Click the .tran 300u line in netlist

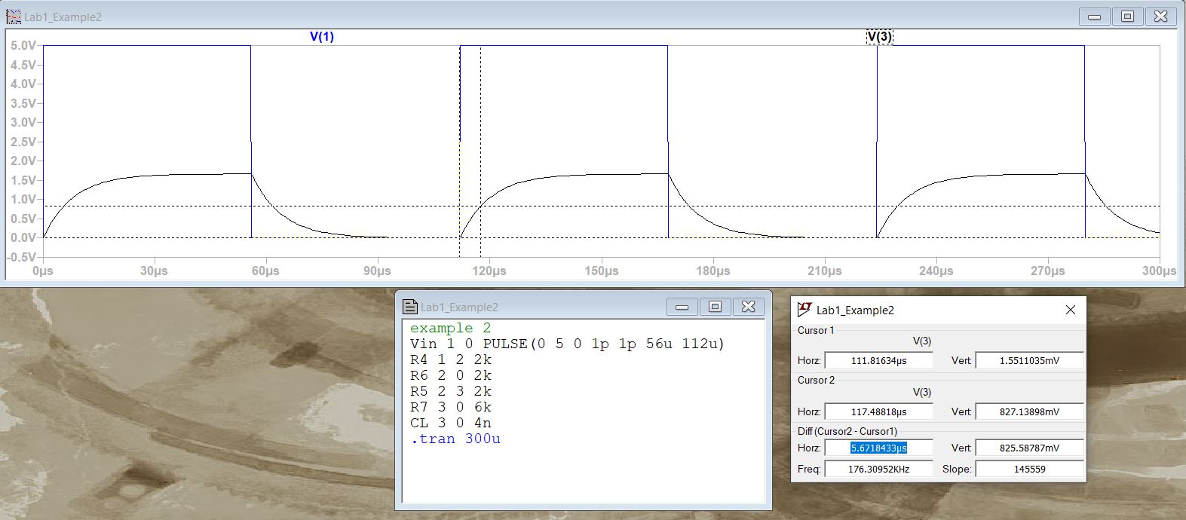pyautogui.click(x=455, y=439)
